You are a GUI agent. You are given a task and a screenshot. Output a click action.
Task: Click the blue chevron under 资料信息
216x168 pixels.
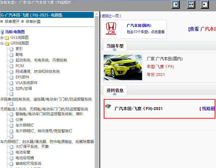click(115, 94)
